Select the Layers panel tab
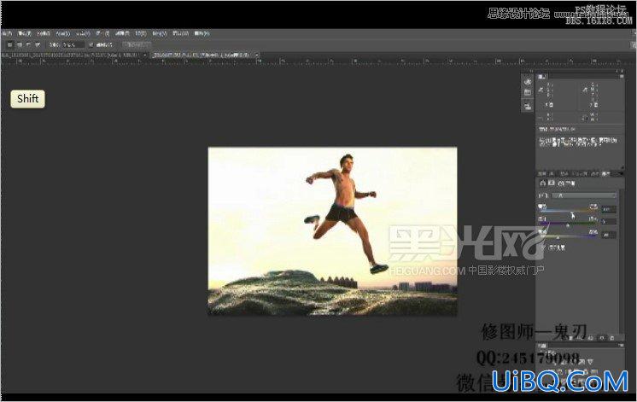 pos(542,346)
